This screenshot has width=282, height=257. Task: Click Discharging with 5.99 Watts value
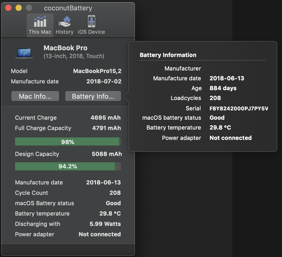(x=105, y=224)
